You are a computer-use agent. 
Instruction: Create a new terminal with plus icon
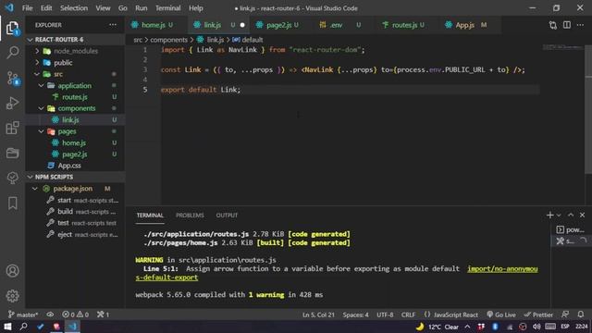pyautogui.click(x=549, y=216)
